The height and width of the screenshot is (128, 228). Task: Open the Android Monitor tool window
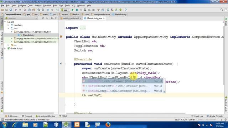[45, 116]
